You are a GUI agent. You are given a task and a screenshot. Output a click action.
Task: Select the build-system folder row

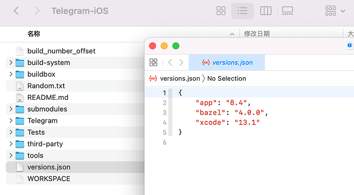(75, 62)
